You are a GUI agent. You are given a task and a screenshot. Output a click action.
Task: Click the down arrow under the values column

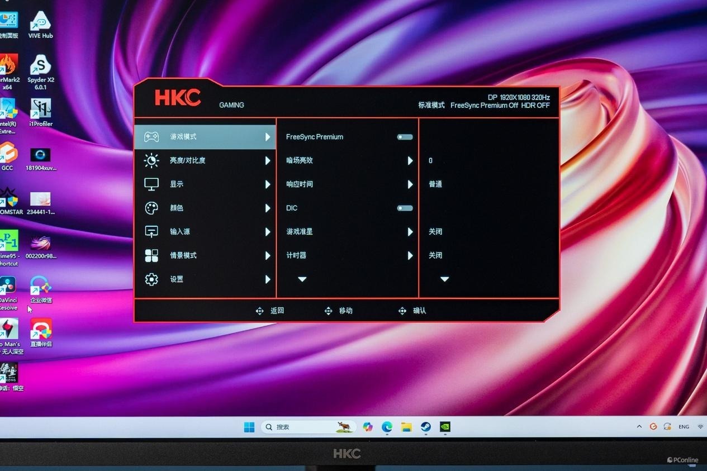click(445, 279)
